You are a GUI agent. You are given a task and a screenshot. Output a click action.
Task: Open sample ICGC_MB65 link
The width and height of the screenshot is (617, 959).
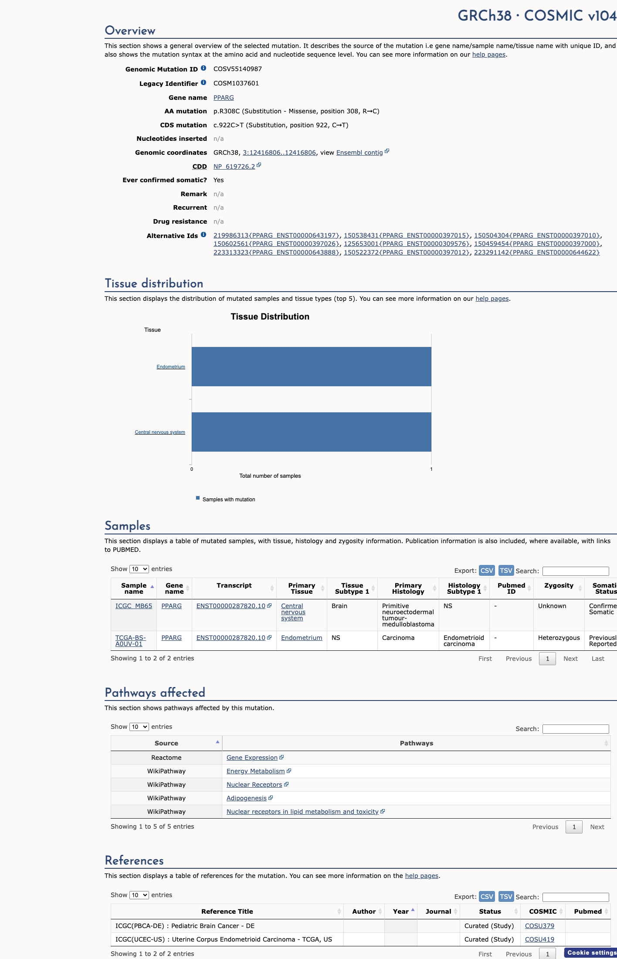tap(134, 606)
